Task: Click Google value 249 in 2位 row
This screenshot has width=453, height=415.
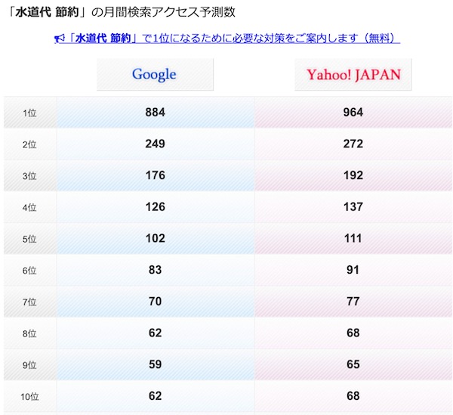Action: coord(155,144)
